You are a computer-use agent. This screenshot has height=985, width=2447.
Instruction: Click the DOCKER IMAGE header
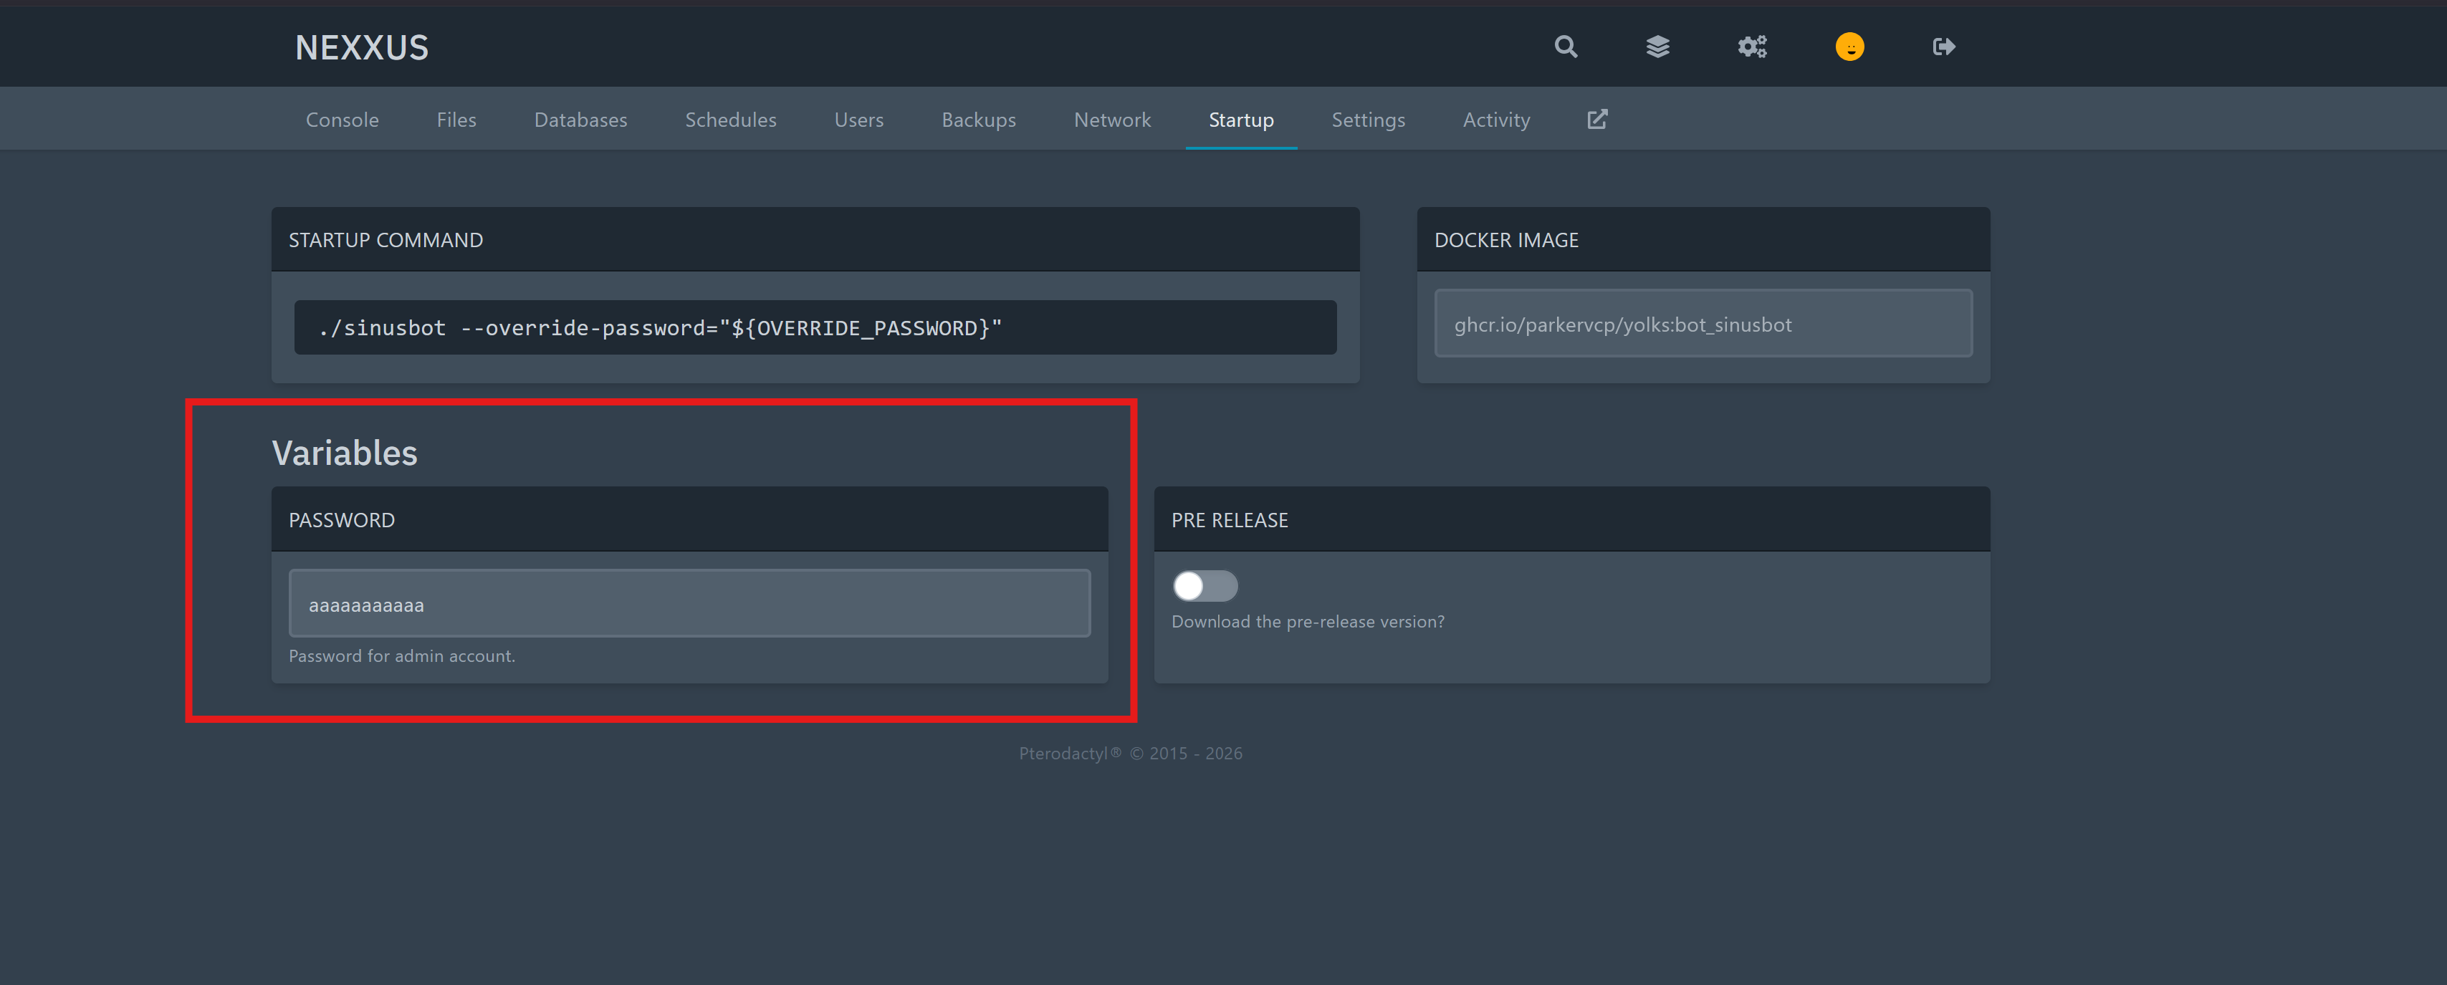tap(1505, 240)
